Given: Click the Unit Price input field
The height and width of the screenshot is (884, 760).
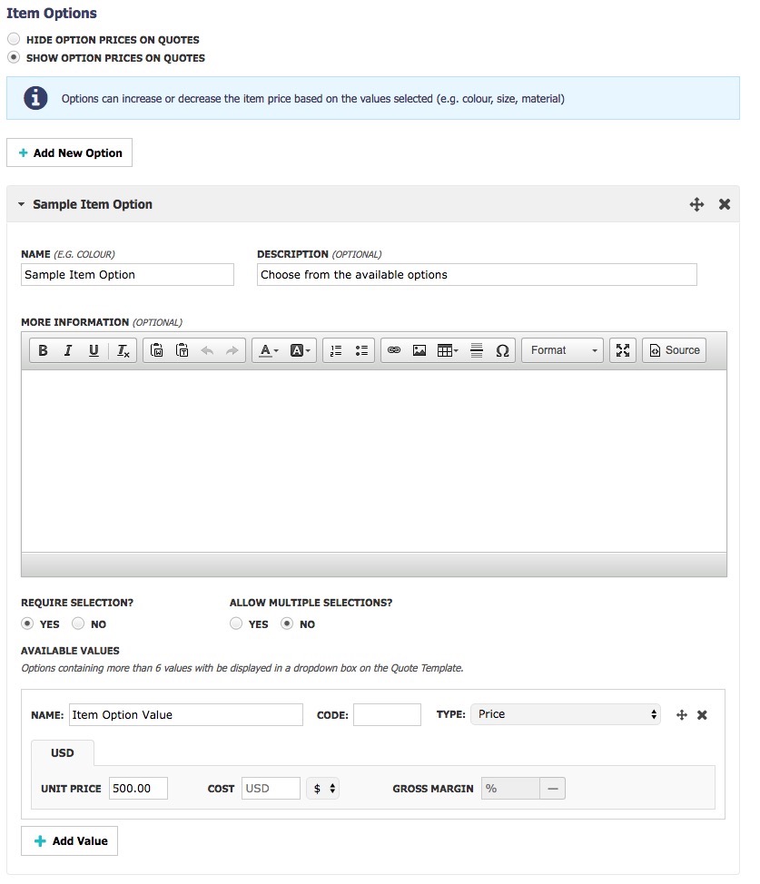Looking at the screenshot, I should point(138,788).
